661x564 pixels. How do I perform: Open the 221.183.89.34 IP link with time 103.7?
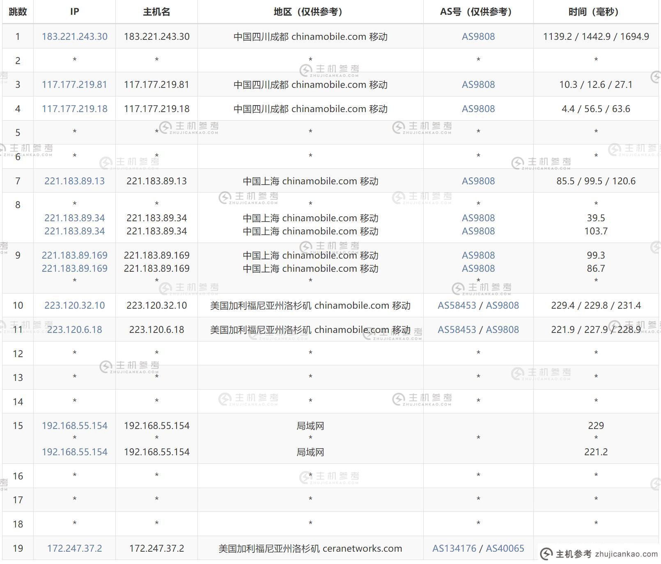point(74,231)
